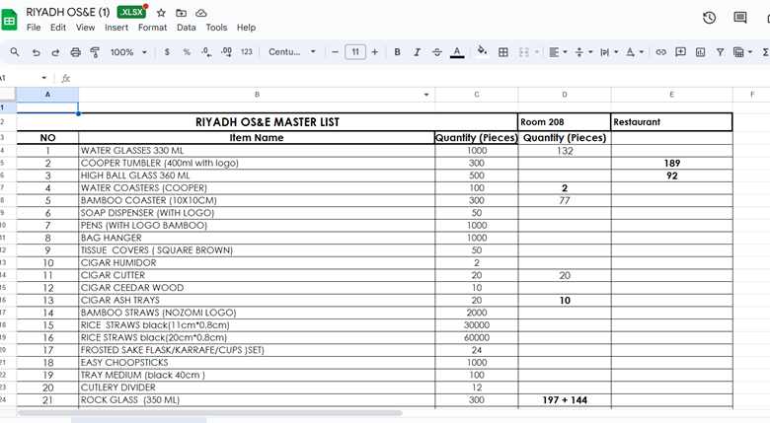Click the document title RIYADH OS&E (1)
Image resolution: width=770 pixels, height=423 pixels.
click(68, 12)
